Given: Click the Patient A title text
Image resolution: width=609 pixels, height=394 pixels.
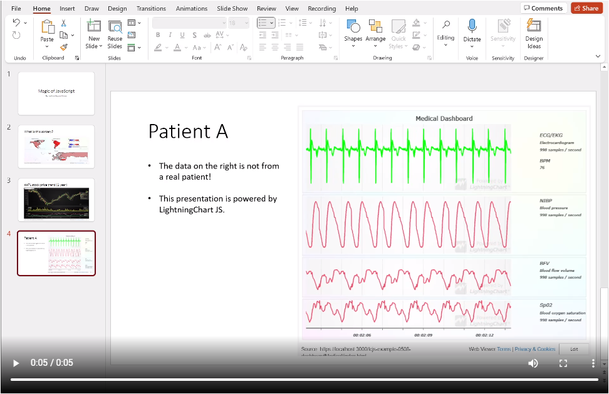Looking at the screenshot, I should coord(188,131).
